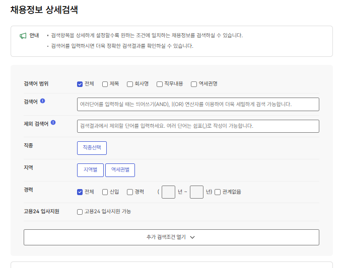347x268 pixels.
Task: Focus the 검색어 input field
Action: 198,104
